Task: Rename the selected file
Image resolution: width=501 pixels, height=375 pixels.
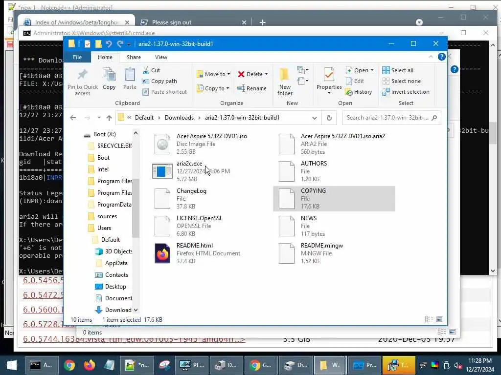Action: tap(252, 88)
